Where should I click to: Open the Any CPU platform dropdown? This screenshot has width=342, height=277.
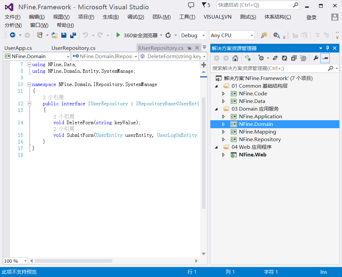click(232, 35)
